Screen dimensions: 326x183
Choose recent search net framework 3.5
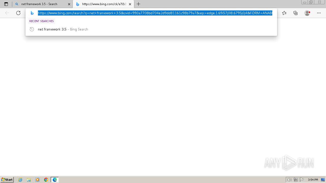click(x=151, y=29)
